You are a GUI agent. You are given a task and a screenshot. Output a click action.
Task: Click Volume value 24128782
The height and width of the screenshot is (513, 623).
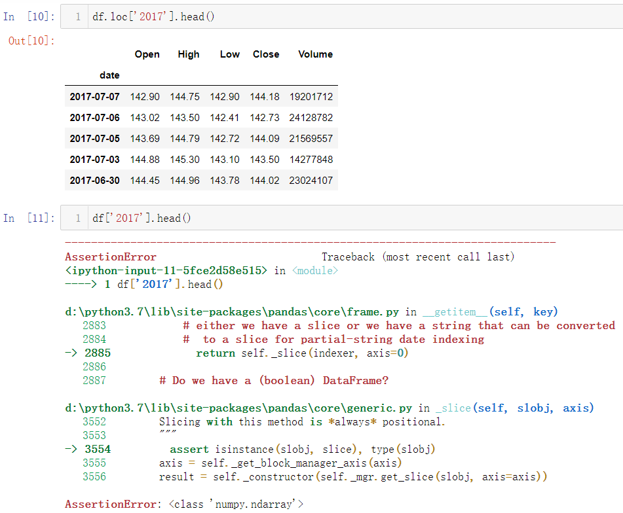point(311,118)
